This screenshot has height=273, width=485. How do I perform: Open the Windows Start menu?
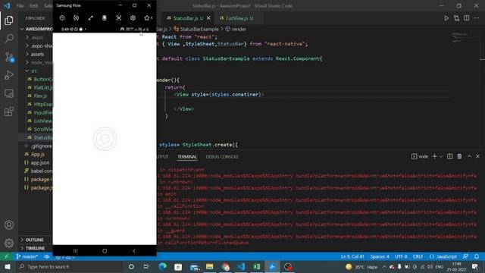tap(8, 266)
